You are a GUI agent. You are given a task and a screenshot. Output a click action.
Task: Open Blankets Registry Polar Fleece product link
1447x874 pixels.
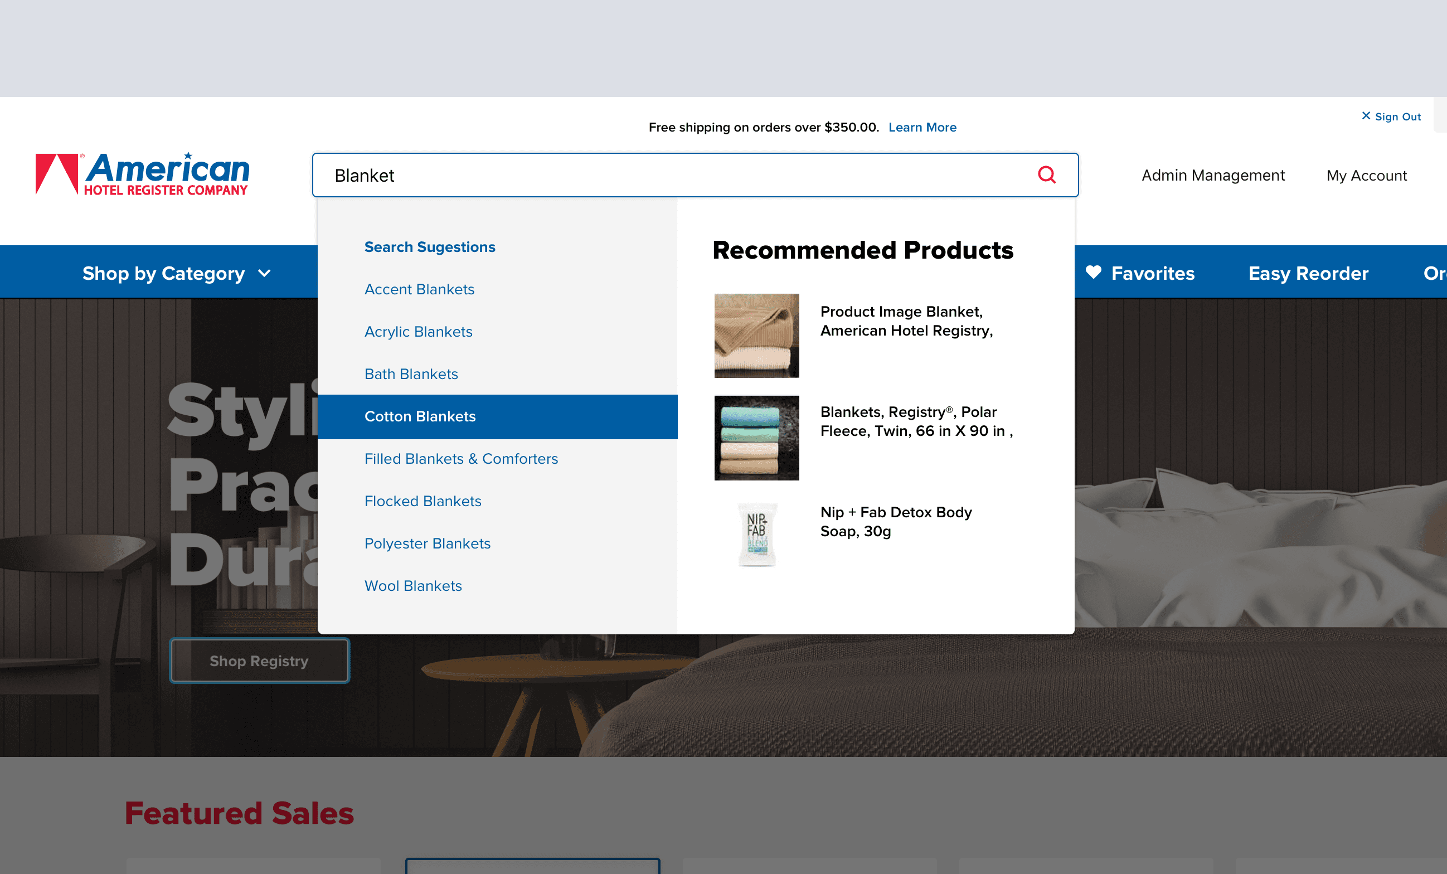[x=916, y=421]
